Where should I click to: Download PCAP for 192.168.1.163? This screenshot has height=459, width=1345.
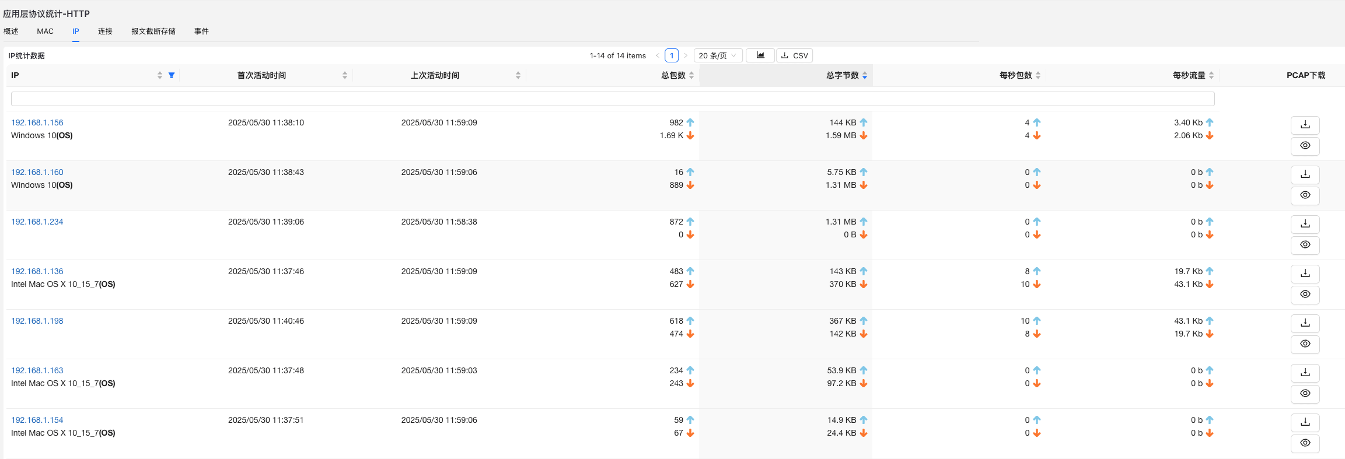point(1305,373)
